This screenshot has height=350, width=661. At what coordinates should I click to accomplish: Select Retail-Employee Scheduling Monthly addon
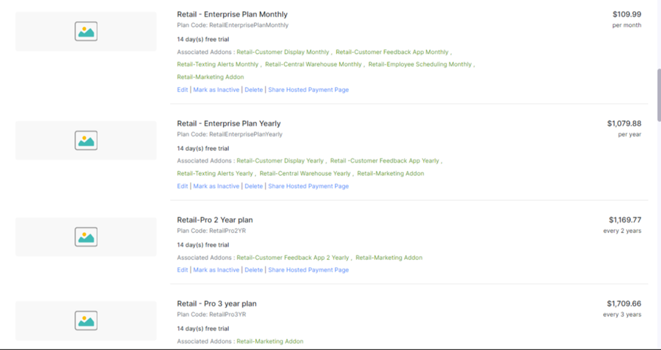coord(420,65)
